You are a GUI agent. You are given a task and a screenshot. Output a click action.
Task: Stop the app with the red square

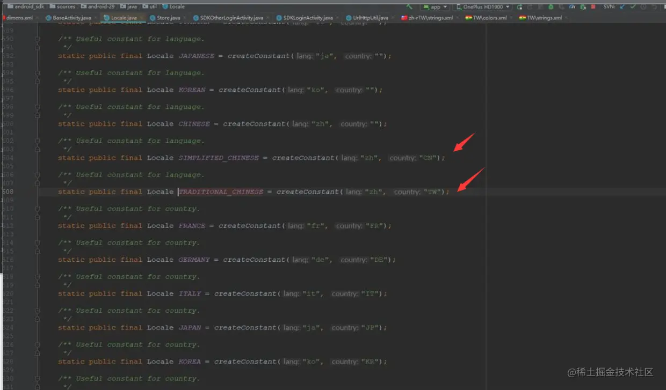tap(593, 7)
